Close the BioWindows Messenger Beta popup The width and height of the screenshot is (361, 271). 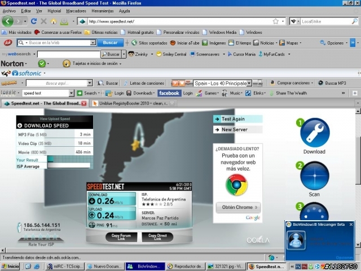(x=351, y=224)
